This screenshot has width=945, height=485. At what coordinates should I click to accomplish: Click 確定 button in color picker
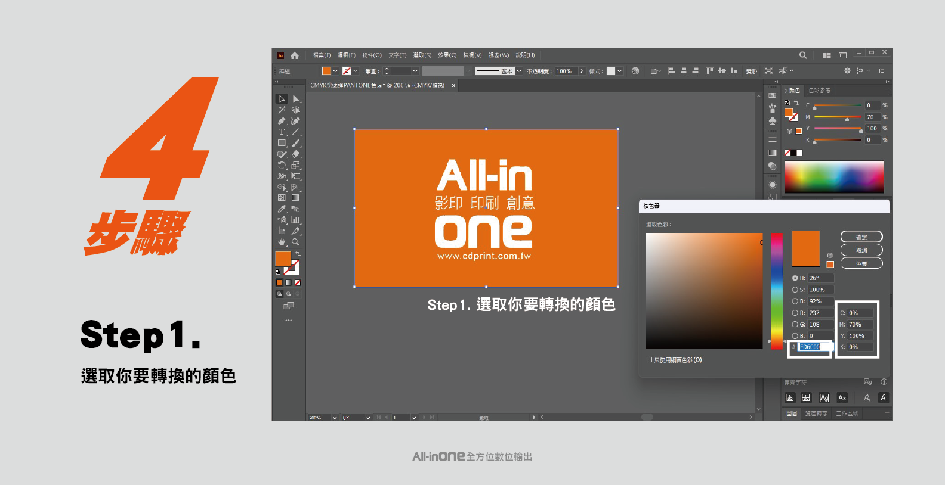tap(861, 237)
